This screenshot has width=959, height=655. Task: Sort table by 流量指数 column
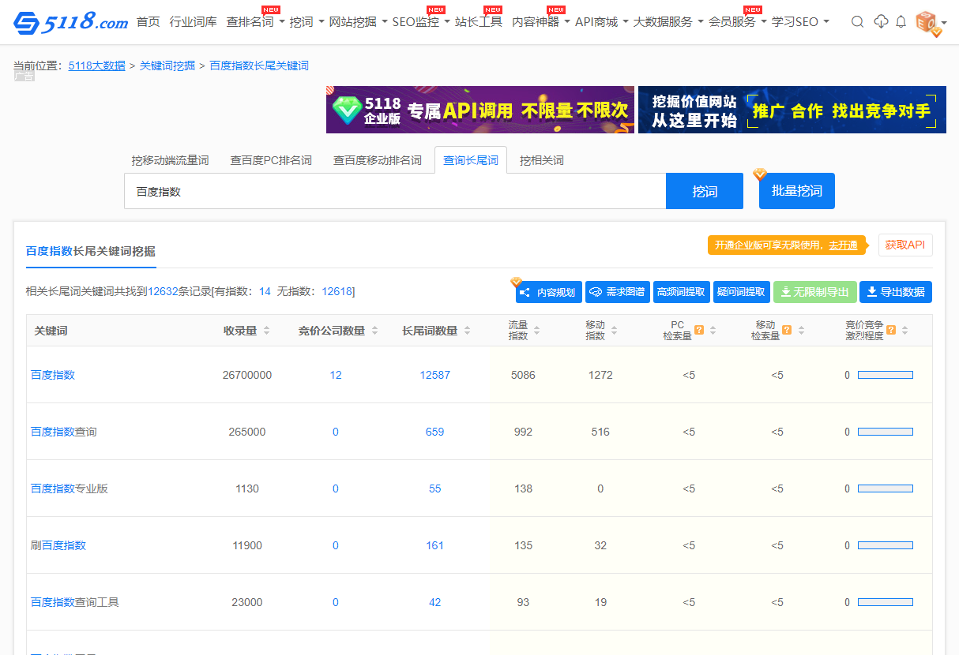[x=536, y=331]
